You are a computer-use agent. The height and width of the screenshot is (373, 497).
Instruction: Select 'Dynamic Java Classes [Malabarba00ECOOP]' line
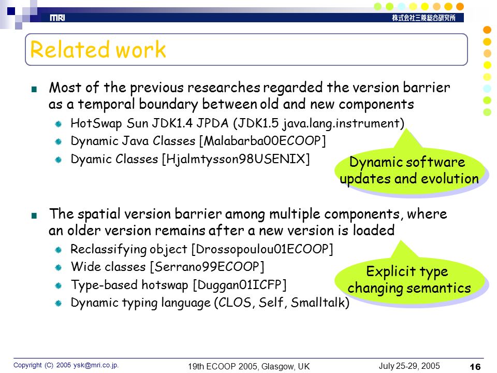198,141
